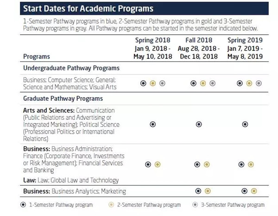The width and height of the screenshot is (278, 216).
Task: Click gray marker for Undergraduate Spring 2019
Action: point(259,83)
